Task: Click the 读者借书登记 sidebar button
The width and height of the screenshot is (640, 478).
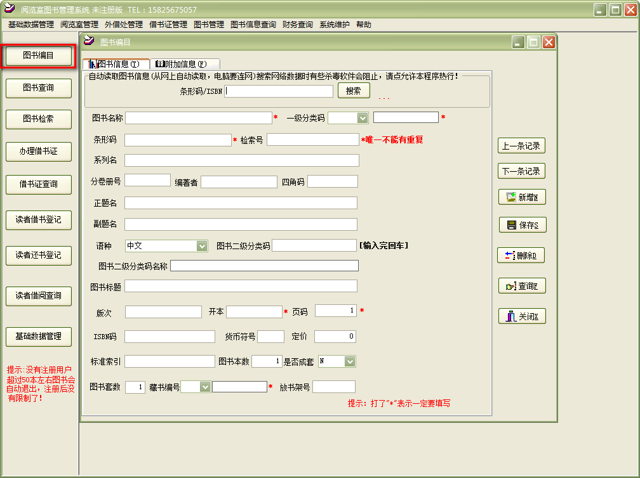Action: pos(38,219)
